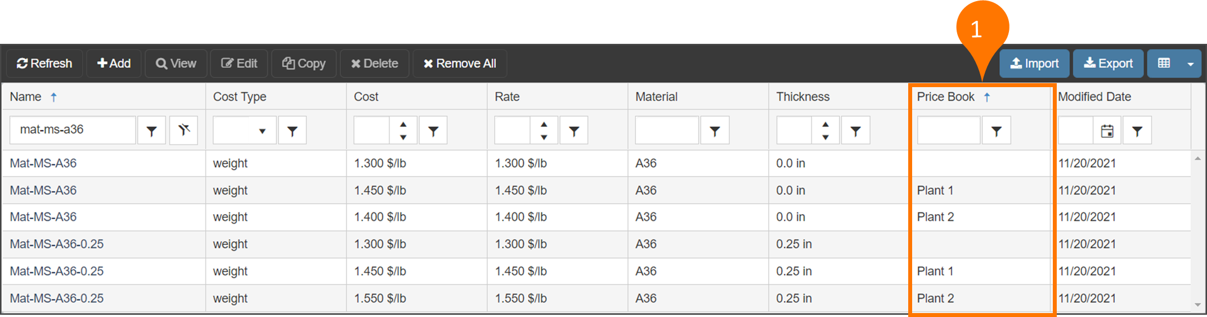Image resolution: width=1207 pixels, height=317 pixels.
Task: Decrease the Thickness filter value with spinner
Action: [825, 137]
